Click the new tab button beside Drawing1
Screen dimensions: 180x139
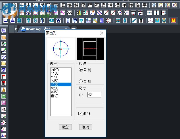[74, 28]
